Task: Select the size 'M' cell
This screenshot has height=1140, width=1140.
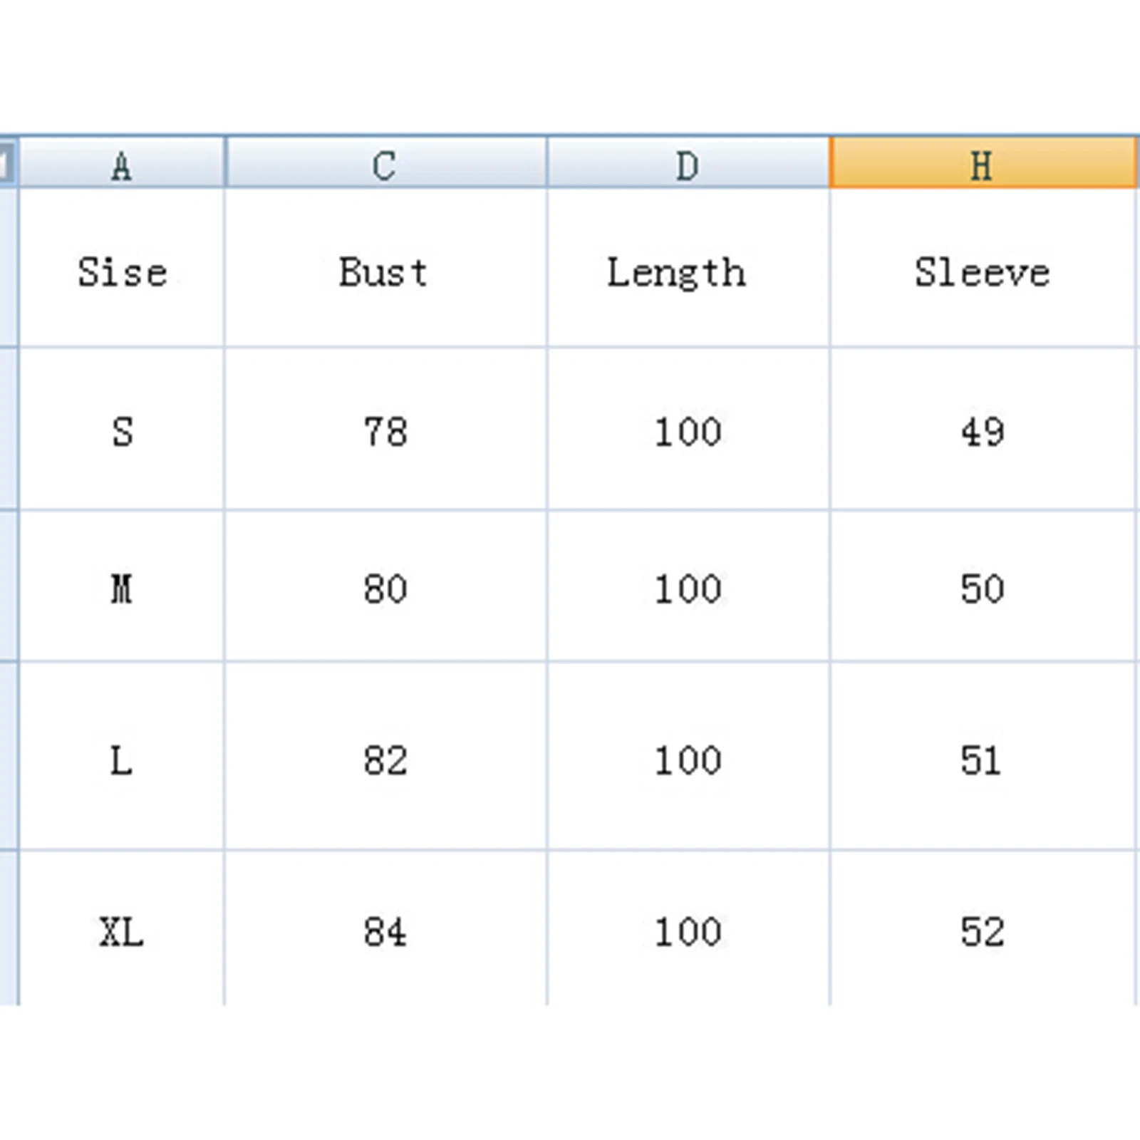Action: (122, 589)
